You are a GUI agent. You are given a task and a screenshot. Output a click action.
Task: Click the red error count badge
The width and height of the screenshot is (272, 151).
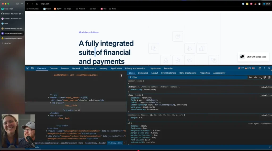coord(241,68)
